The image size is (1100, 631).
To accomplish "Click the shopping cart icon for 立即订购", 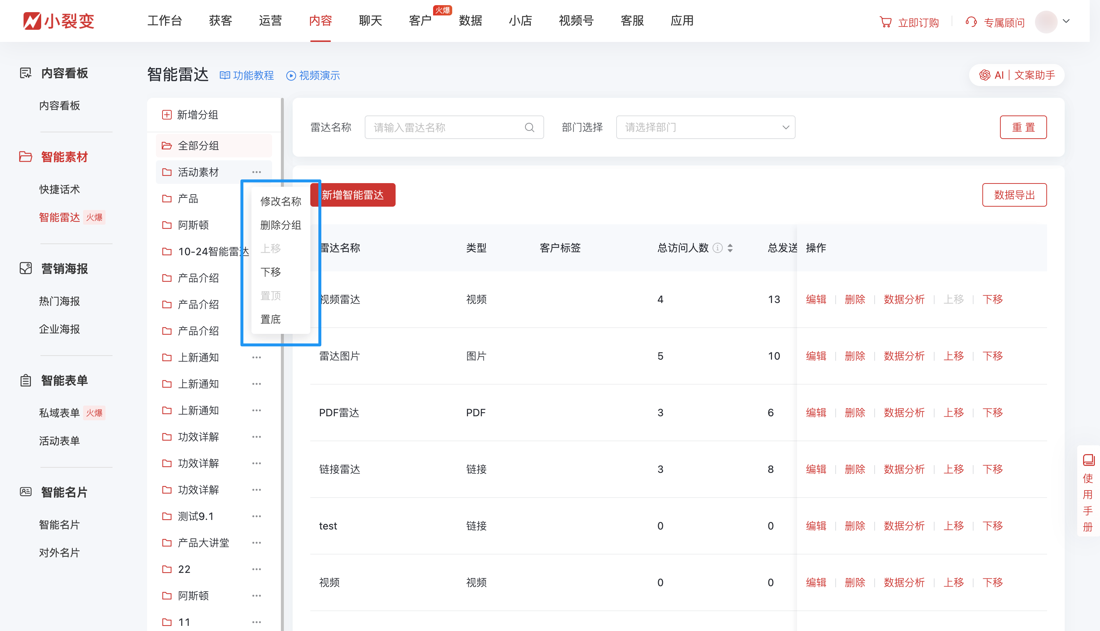I will click(x=886, y=22).
